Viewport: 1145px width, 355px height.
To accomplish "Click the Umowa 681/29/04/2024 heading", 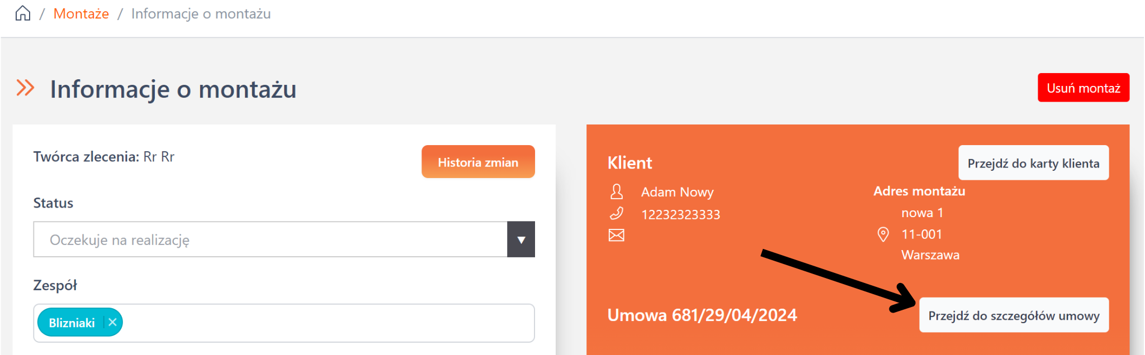I will click(702, 315).
